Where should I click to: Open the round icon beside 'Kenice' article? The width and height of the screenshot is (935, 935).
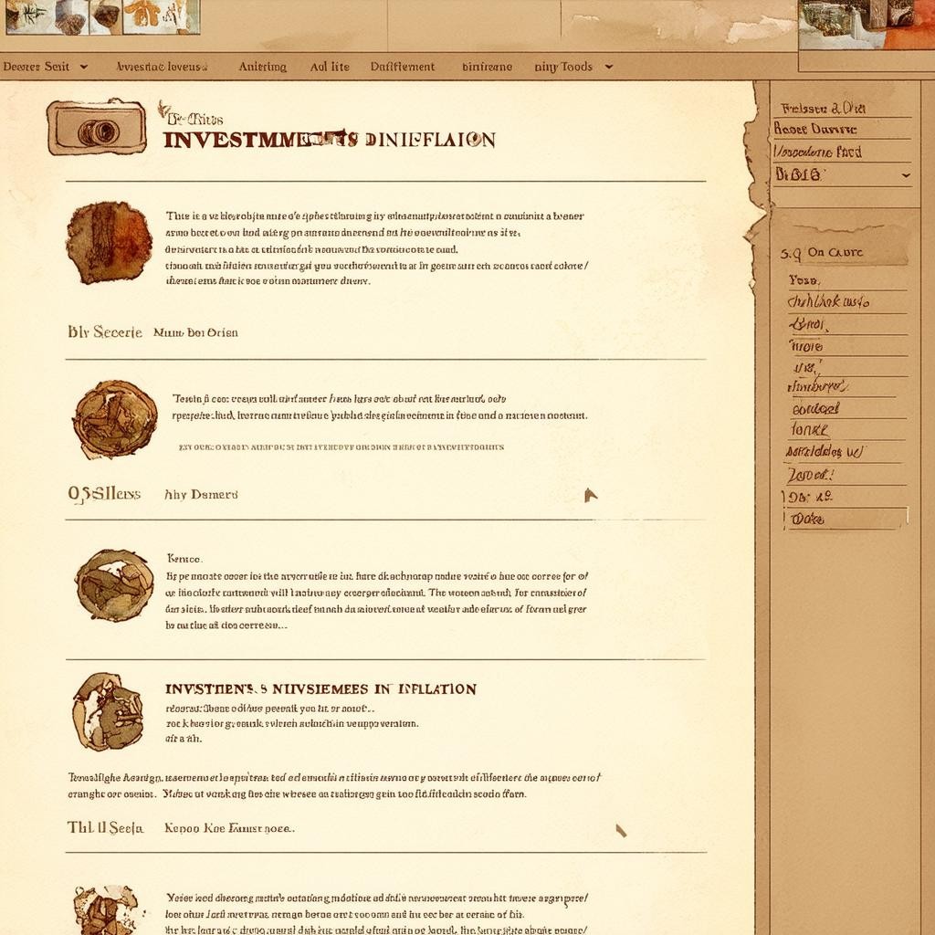coord(114,585)
